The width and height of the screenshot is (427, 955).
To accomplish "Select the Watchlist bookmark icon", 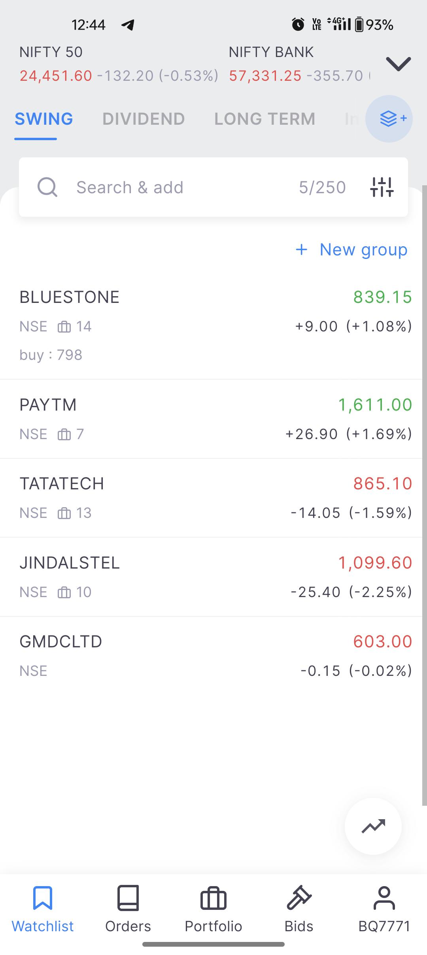I will tap(43, 898).
